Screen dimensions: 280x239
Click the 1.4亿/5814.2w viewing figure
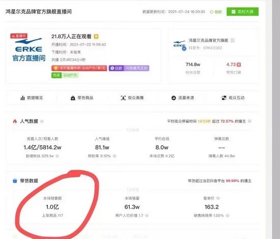pyautogui.click(x=42, y=147)
